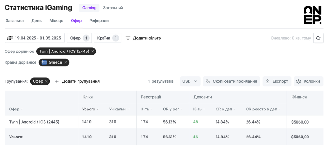The image size is (330, 151).
Task: Open Колонки column settings
Action: click(x=308, y=81)
